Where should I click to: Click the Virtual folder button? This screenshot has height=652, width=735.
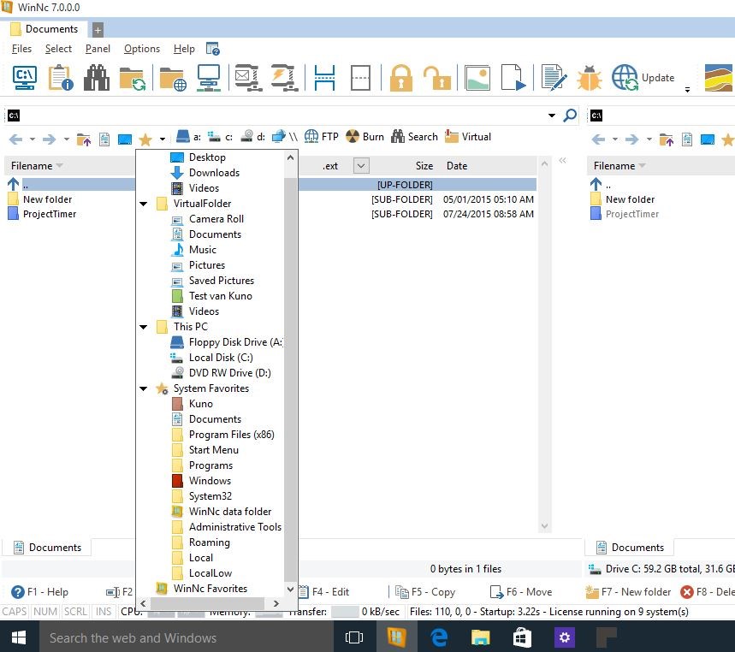(468, 137)
